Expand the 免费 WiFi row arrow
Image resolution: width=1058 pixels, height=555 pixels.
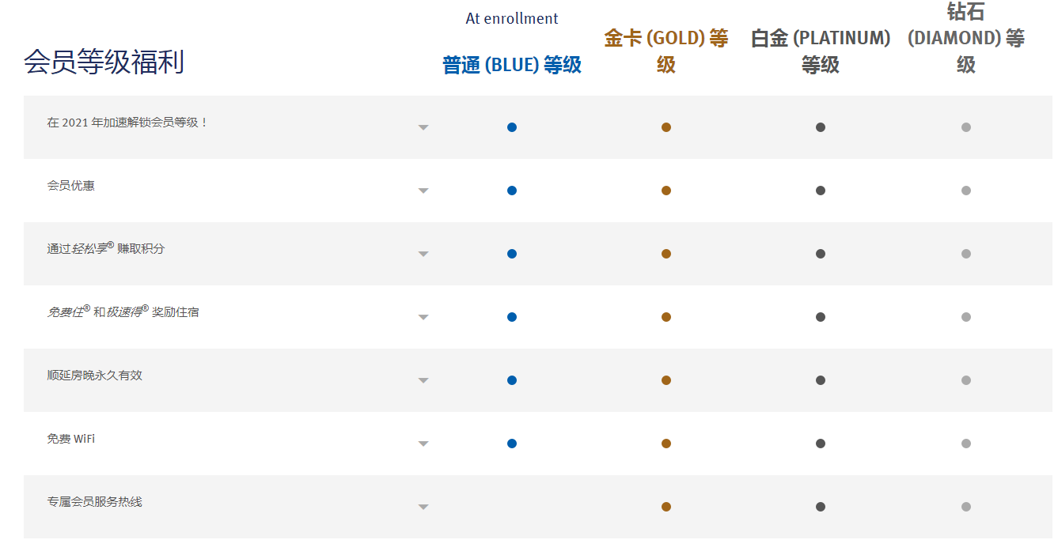click(423, 444)
